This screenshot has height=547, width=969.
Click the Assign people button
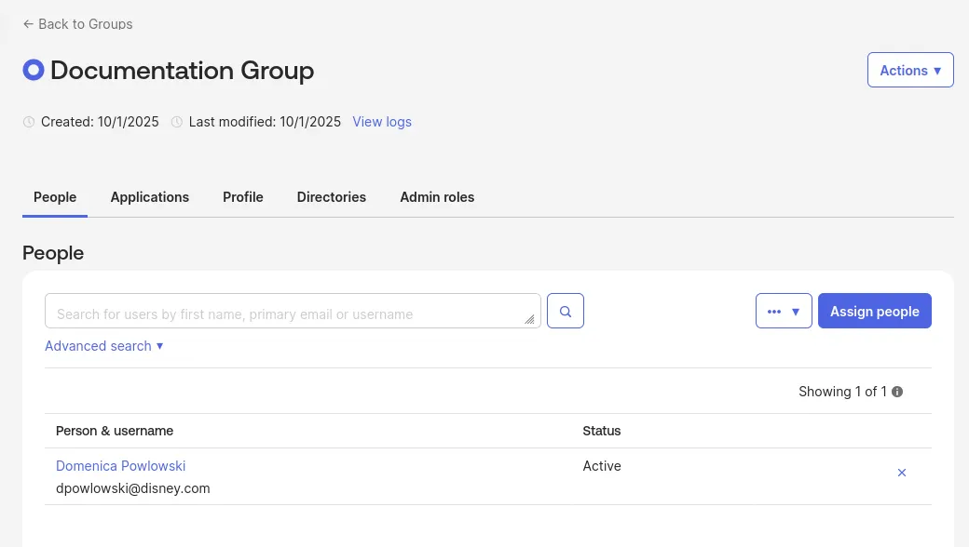pyautogui.click(x=875, y=311)
